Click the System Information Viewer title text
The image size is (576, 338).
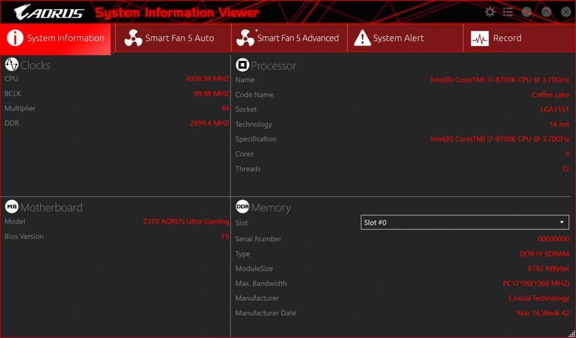click(x=177, y=13)
